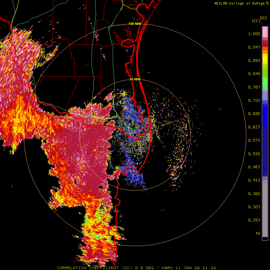Click the KBRO radar site center dot
The image size is (270, 270).
(135, 135)
